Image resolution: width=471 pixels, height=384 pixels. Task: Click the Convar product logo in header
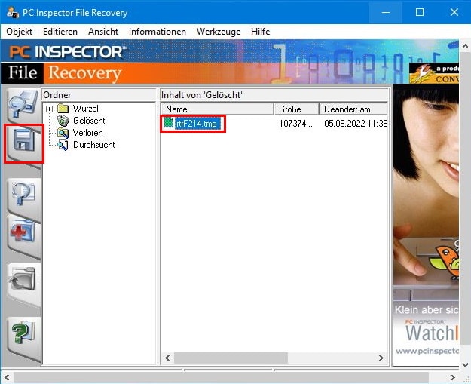[434, 73]
